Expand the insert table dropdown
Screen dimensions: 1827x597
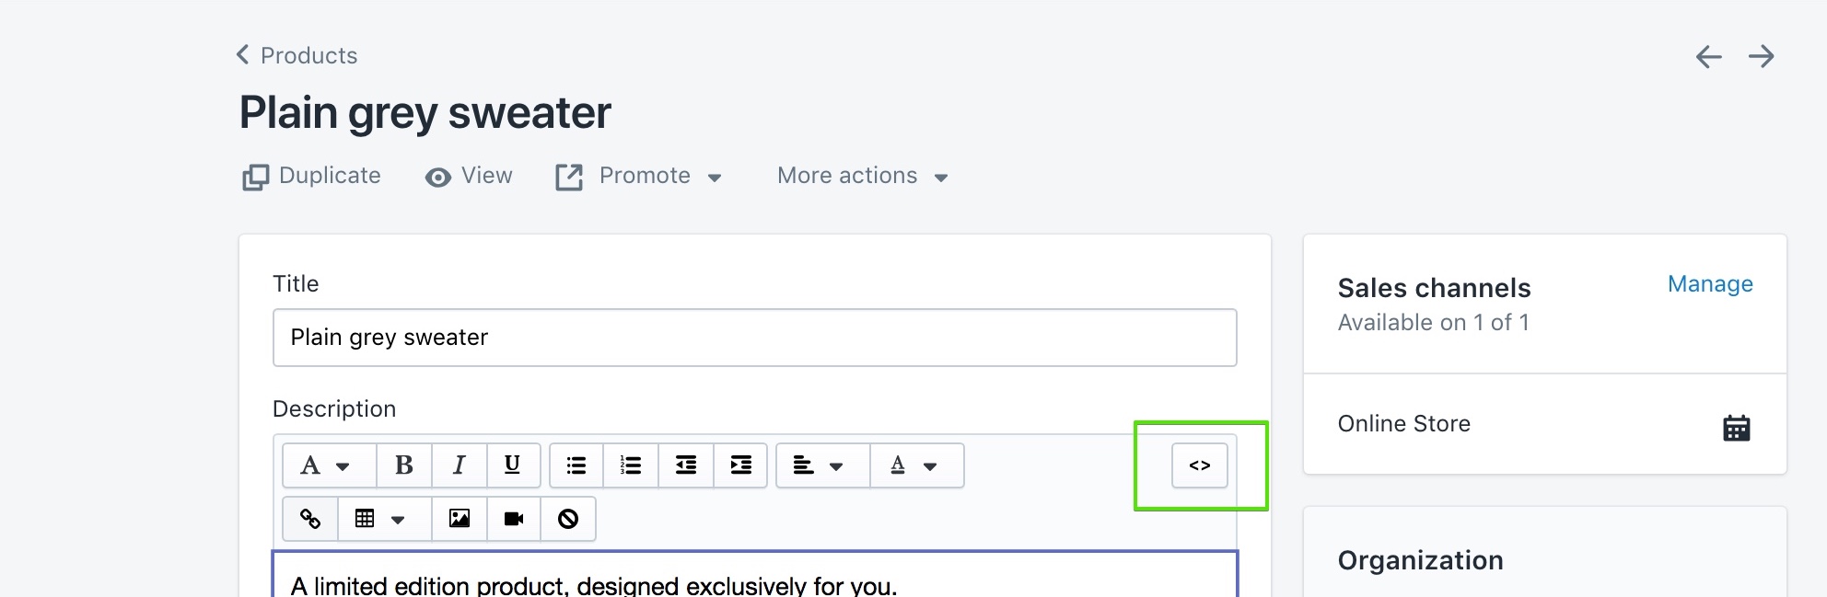(385, 519)
